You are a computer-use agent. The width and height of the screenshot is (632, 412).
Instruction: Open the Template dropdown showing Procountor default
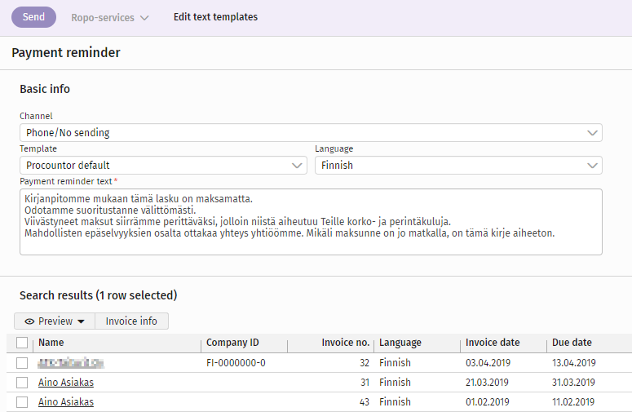pos(163,166)
